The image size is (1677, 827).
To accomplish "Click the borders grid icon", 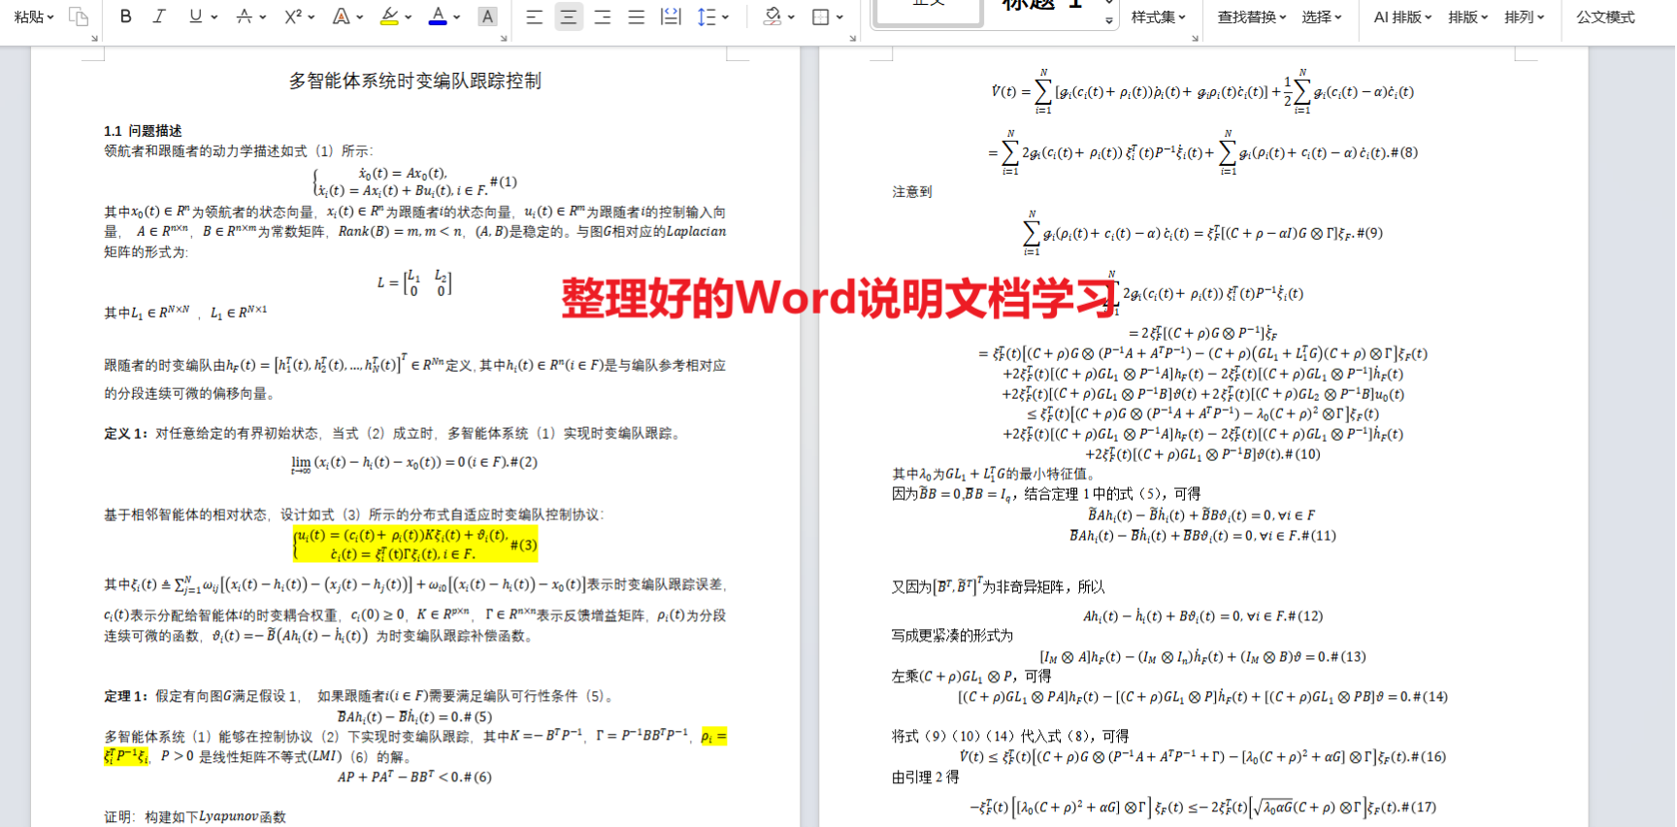I will click(821, 17).
